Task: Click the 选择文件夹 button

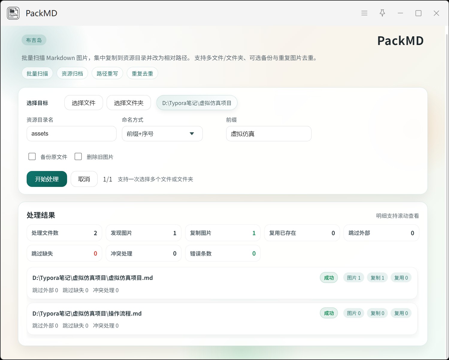Action: pyautogui.click(x=128, y=103)
